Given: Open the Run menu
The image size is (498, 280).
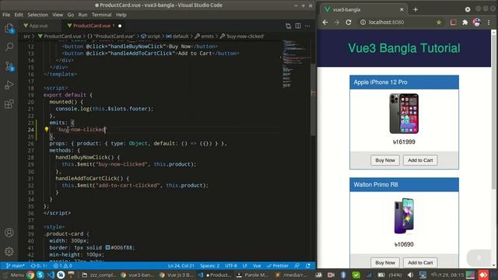Looking at the screenshot, I should [x=82, y=15].
